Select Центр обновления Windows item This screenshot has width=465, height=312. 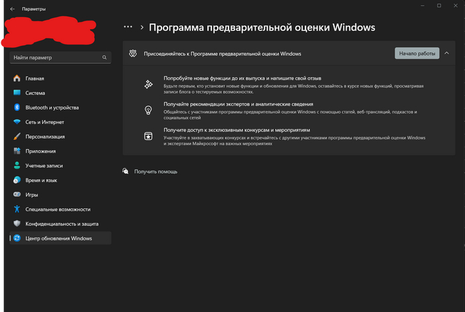pyautogui.click(x=60, y=238)
